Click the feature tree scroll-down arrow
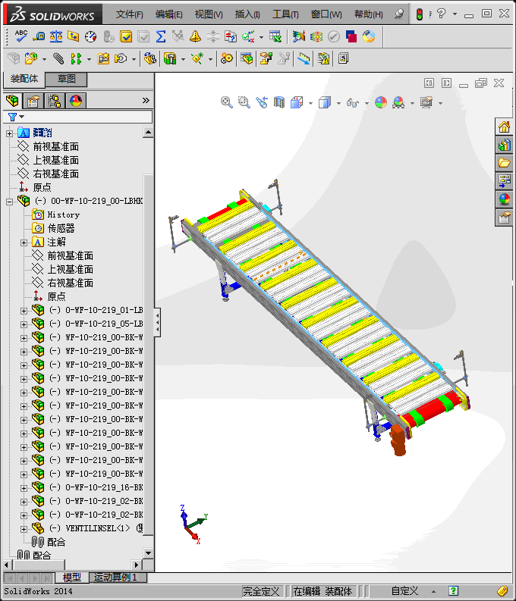Image resolution: width=516 pixels, height=601 pixels. [148, 553]
